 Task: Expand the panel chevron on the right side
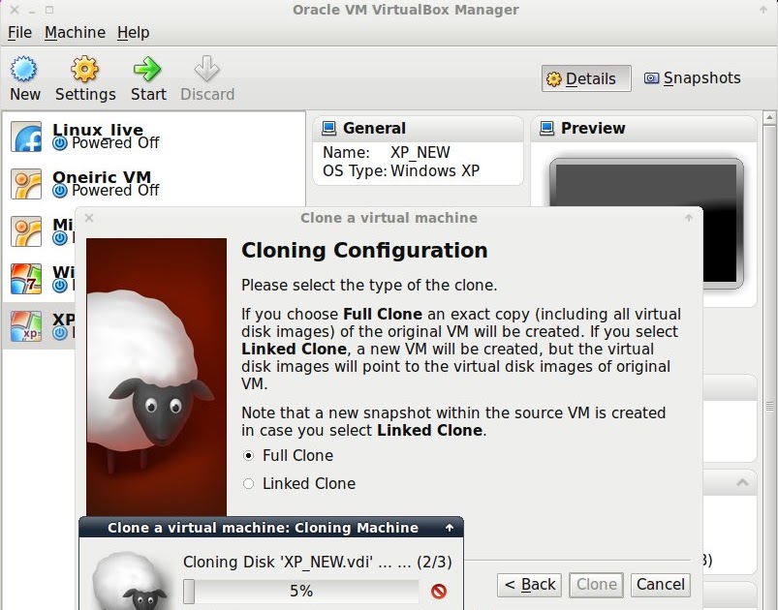click(743, 481)
